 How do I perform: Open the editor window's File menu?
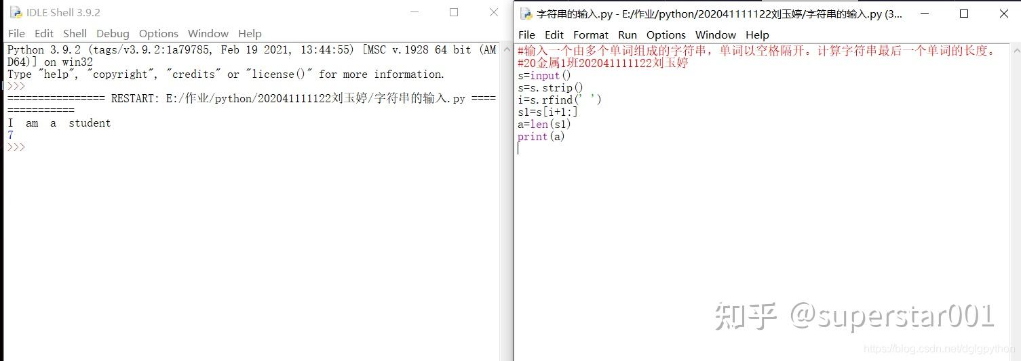pos(526,35)
